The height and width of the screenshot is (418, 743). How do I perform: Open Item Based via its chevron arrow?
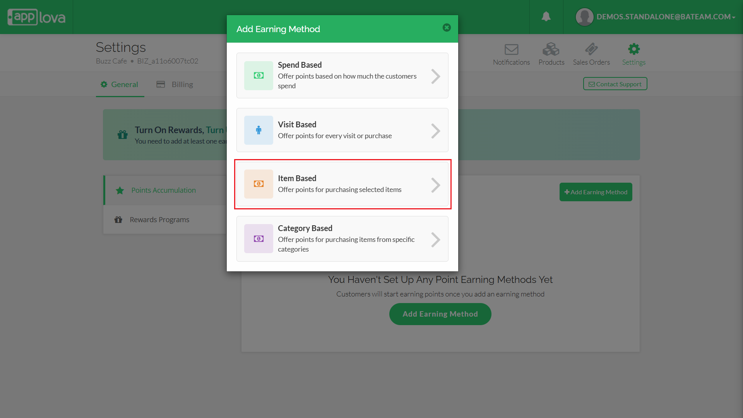tap(436, 185)
